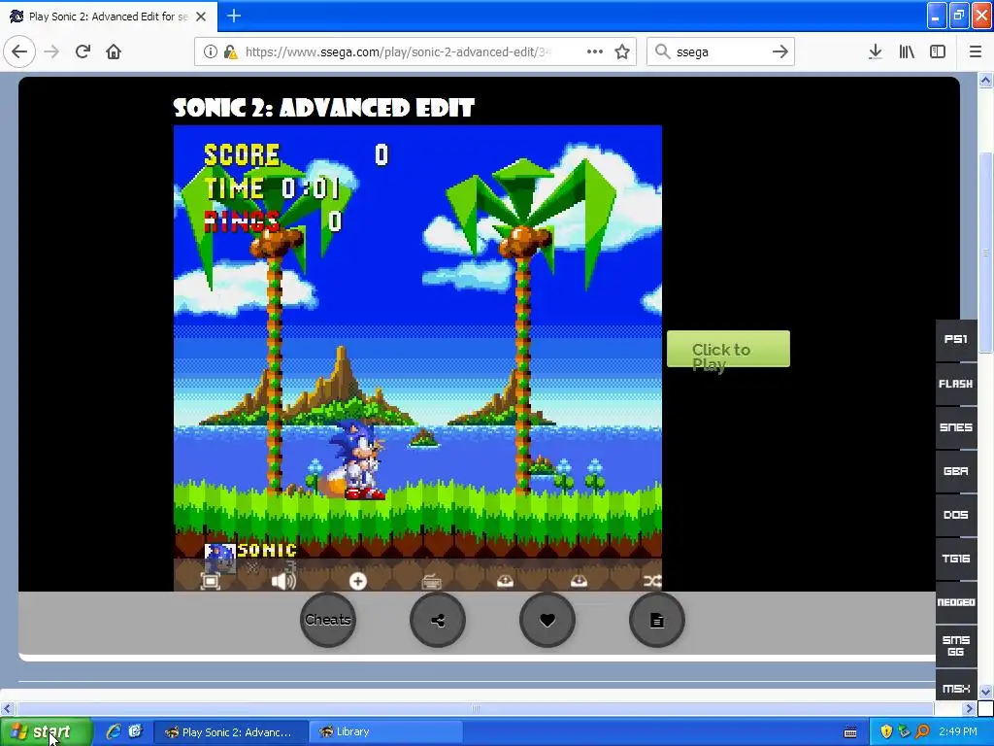Click the second quick launch icon
Screen dimensions: 994x746
pos(135,731)
